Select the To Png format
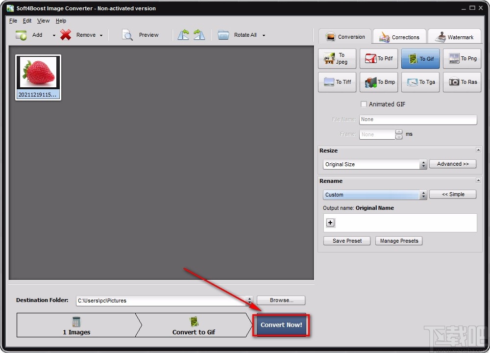The image size is (490, 353). (x=462, y=58)
